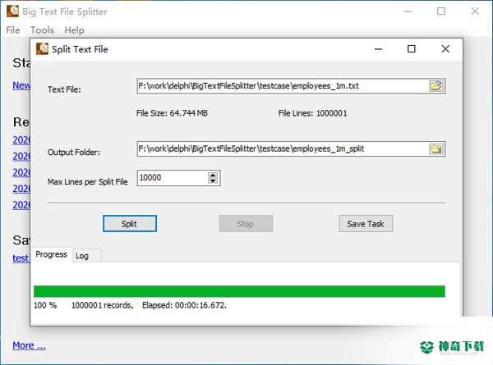Open the Tools menu
Viewport: 493px width, 365px height.
point(42,30)
